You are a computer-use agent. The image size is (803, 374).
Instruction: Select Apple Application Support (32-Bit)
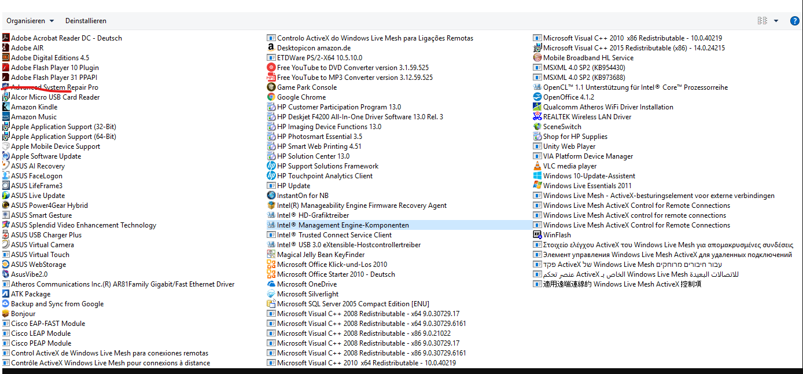coord(59,127)
